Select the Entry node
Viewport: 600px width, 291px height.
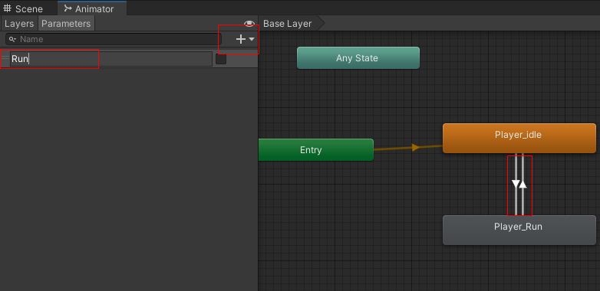pyautogui.click(x=315, y=149)
